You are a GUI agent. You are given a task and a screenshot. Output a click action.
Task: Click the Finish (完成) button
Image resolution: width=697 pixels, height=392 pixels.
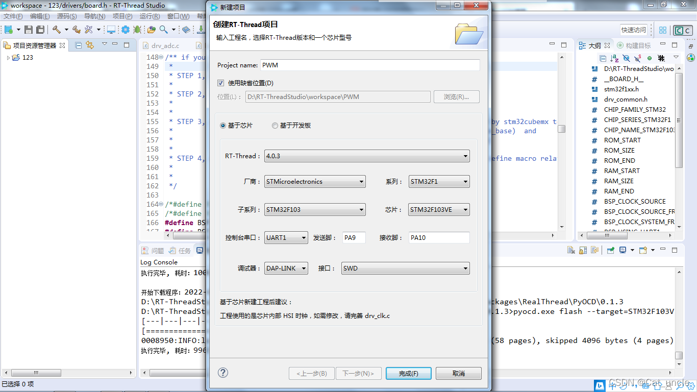[x=409, y=374]
